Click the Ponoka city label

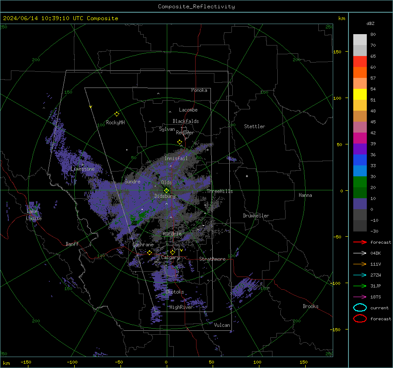[x=199, y=90]
